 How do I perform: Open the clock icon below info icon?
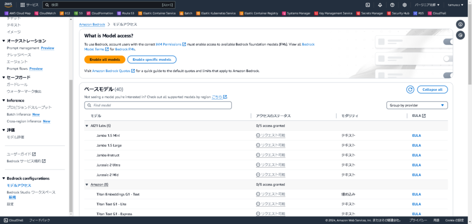click(460, 36)
